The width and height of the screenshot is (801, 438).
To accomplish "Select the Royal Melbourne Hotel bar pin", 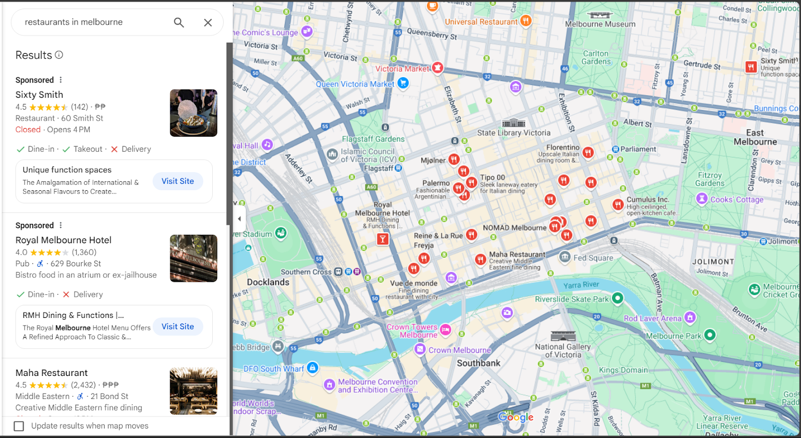I will [x=382, y=239].
